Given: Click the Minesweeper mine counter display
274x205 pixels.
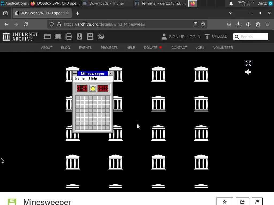Looking at the screenshot, I should point(82,89).
